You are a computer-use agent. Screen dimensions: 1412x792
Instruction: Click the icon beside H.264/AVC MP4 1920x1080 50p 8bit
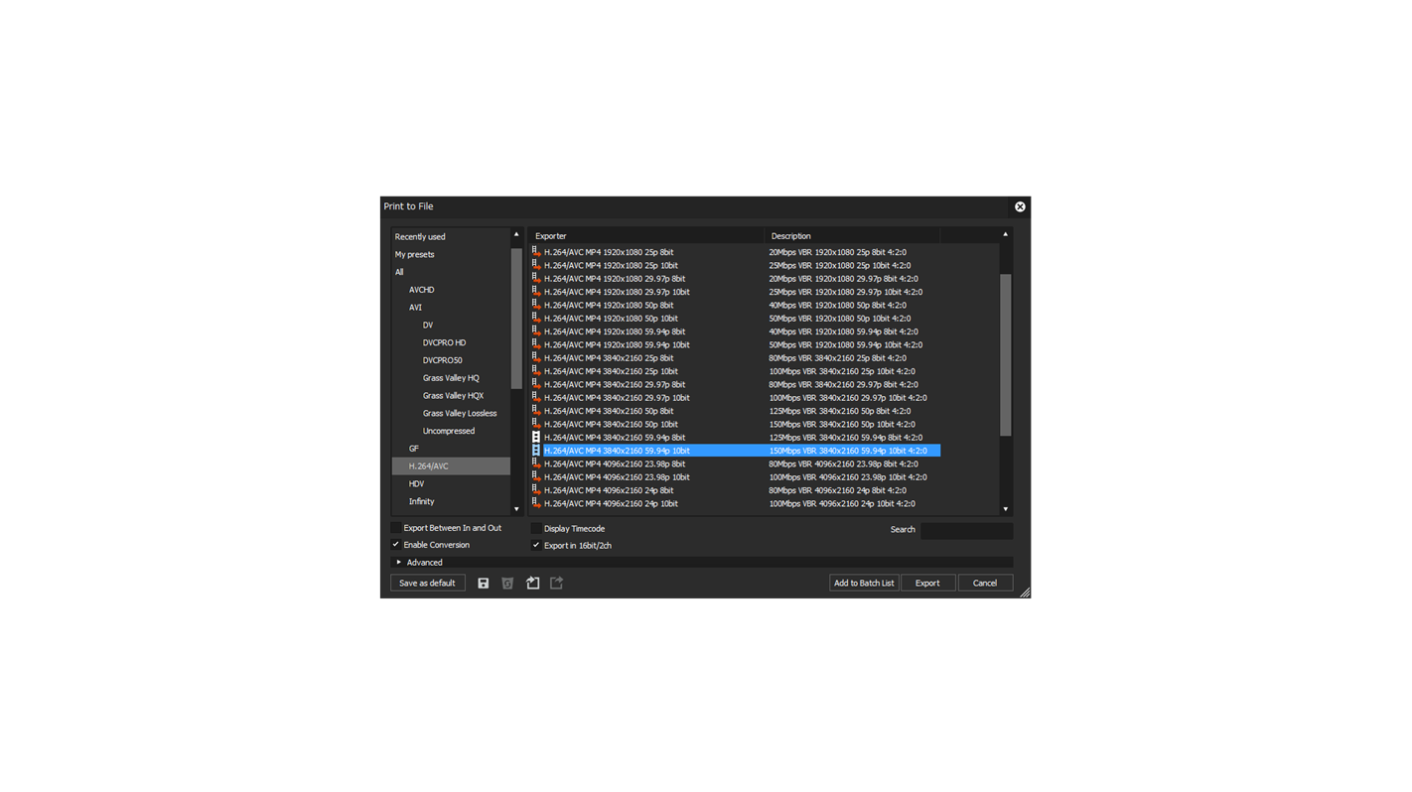pos(536,305)
